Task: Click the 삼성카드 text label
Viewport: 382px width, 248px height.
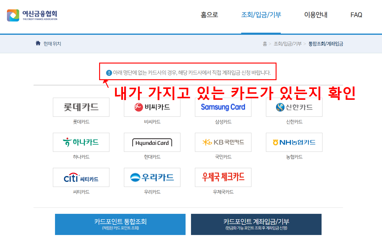Action: [223, 122]
